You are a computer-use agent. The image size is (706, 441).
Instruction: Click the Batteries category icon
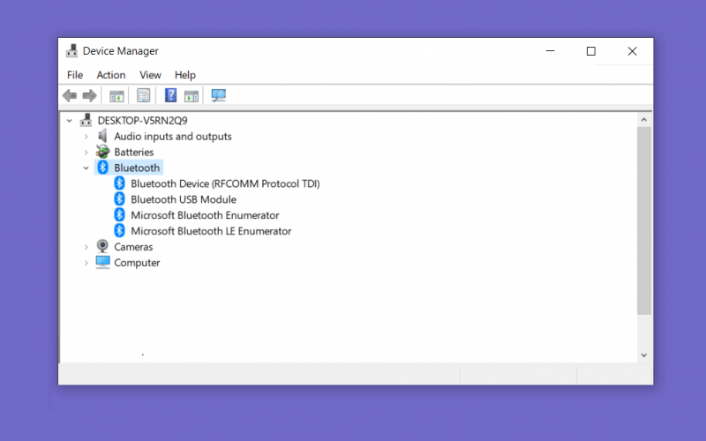click(x=102, y=152)
